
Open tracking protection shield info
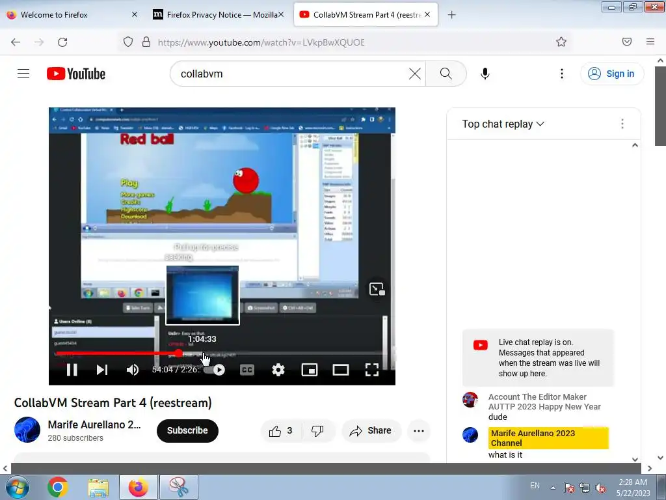128,42
